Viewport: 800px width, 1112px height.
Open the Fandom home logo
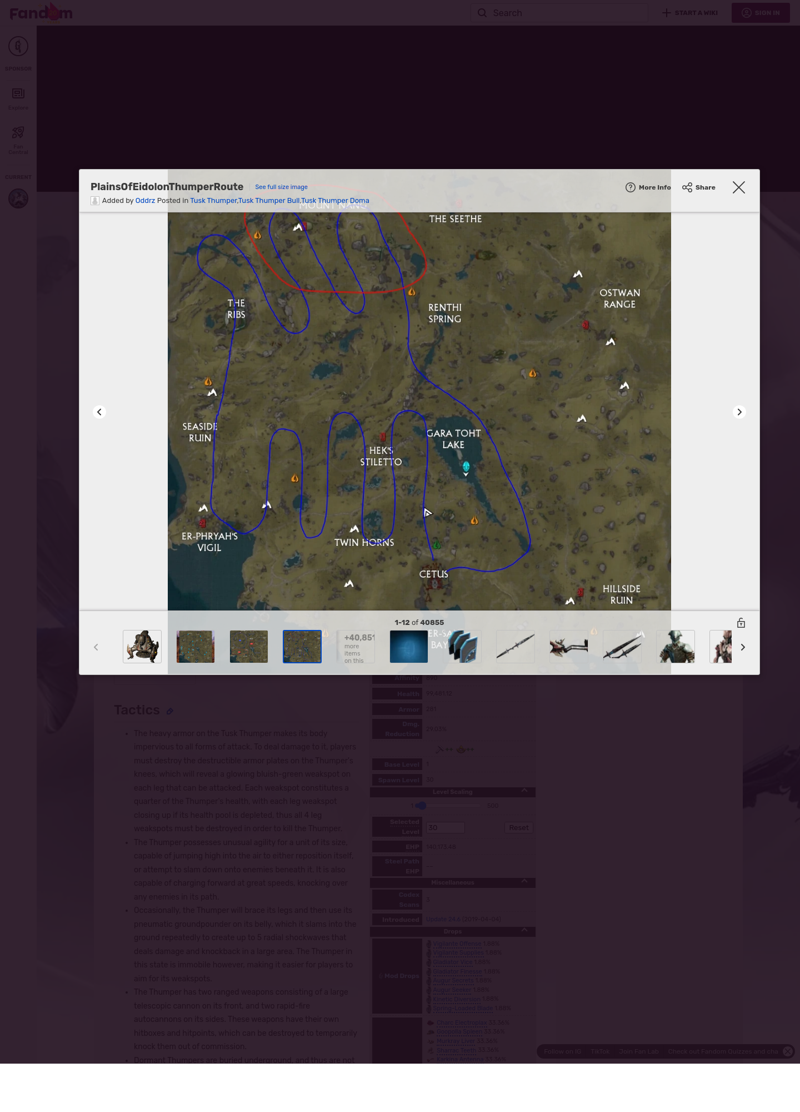coord(41,12)
